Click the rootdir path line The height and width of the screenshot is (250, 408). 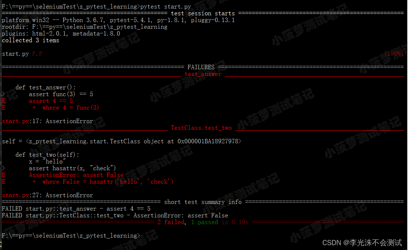point(84,27)
